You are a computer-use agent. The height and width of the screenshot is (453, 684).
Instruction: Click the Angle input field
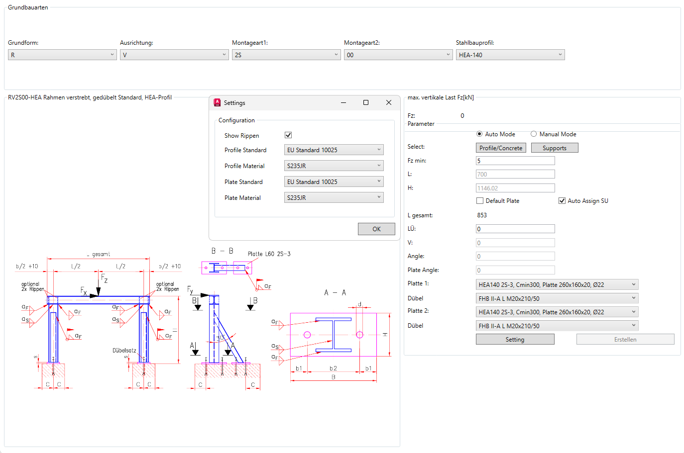coord(515,256)
